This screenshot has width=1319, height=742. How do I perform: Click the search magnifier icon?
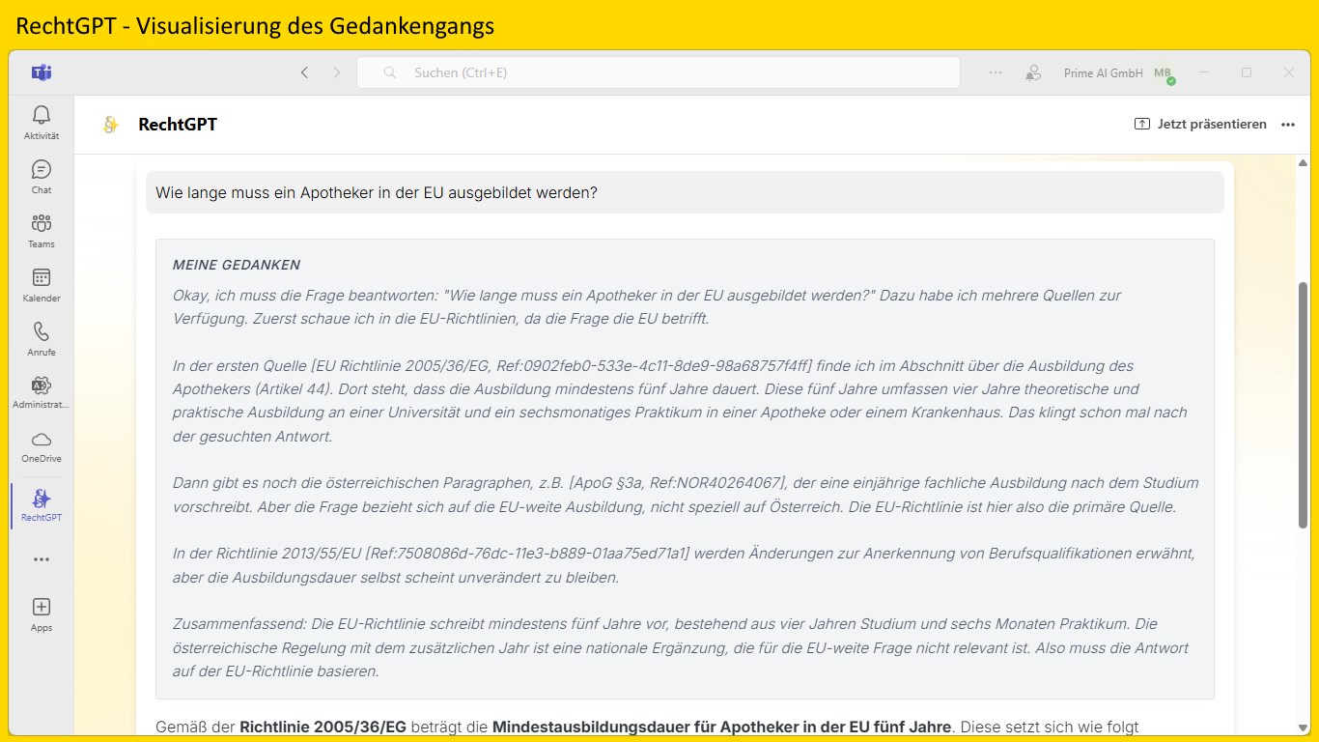[x=390, y=72]
